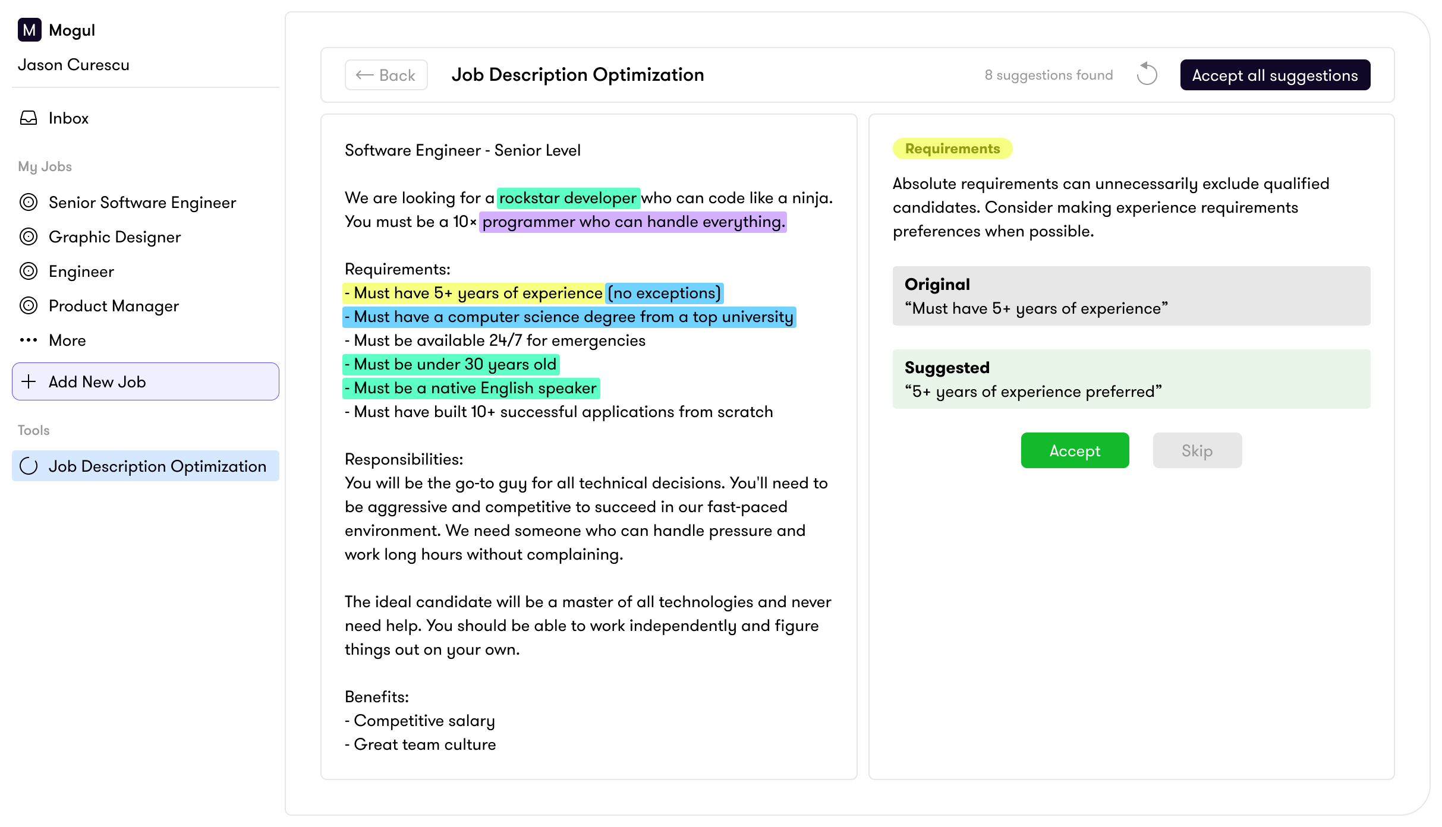Select the highlighted Must be under 30 requirement
Viewport: 1442px width, 827px height.
tap(450, 364)
